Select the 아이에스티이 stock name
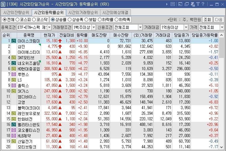This screenshot has height=151, width=226. (x=29, y=52)
